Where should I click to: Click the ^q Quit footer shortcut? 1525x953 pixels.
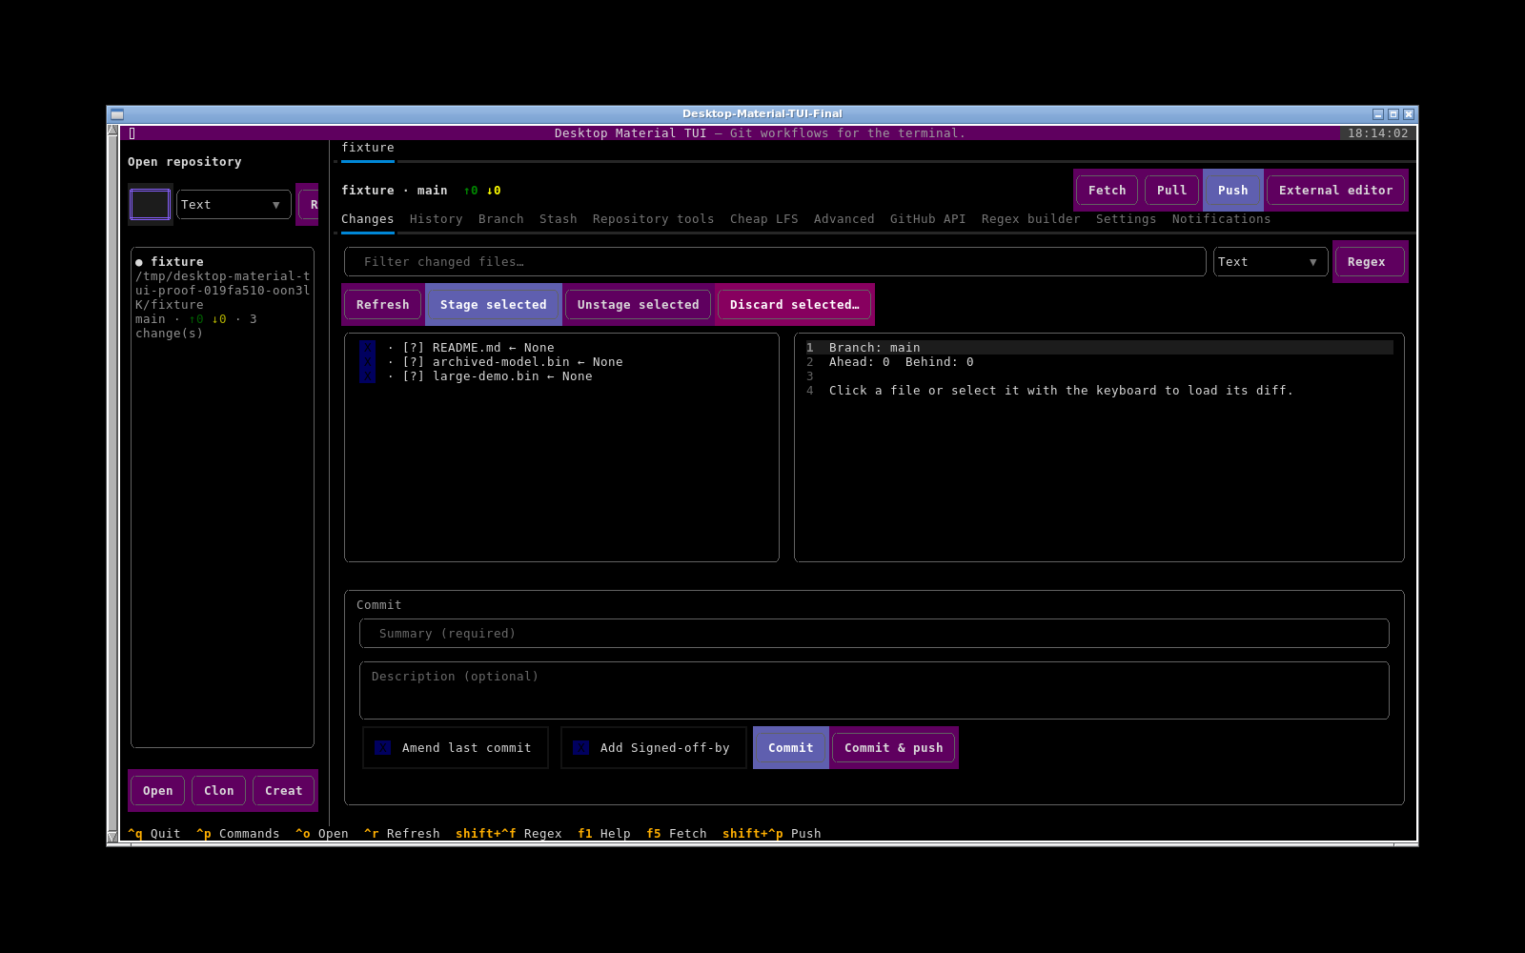pyautogui.click(x=154, y=834)
